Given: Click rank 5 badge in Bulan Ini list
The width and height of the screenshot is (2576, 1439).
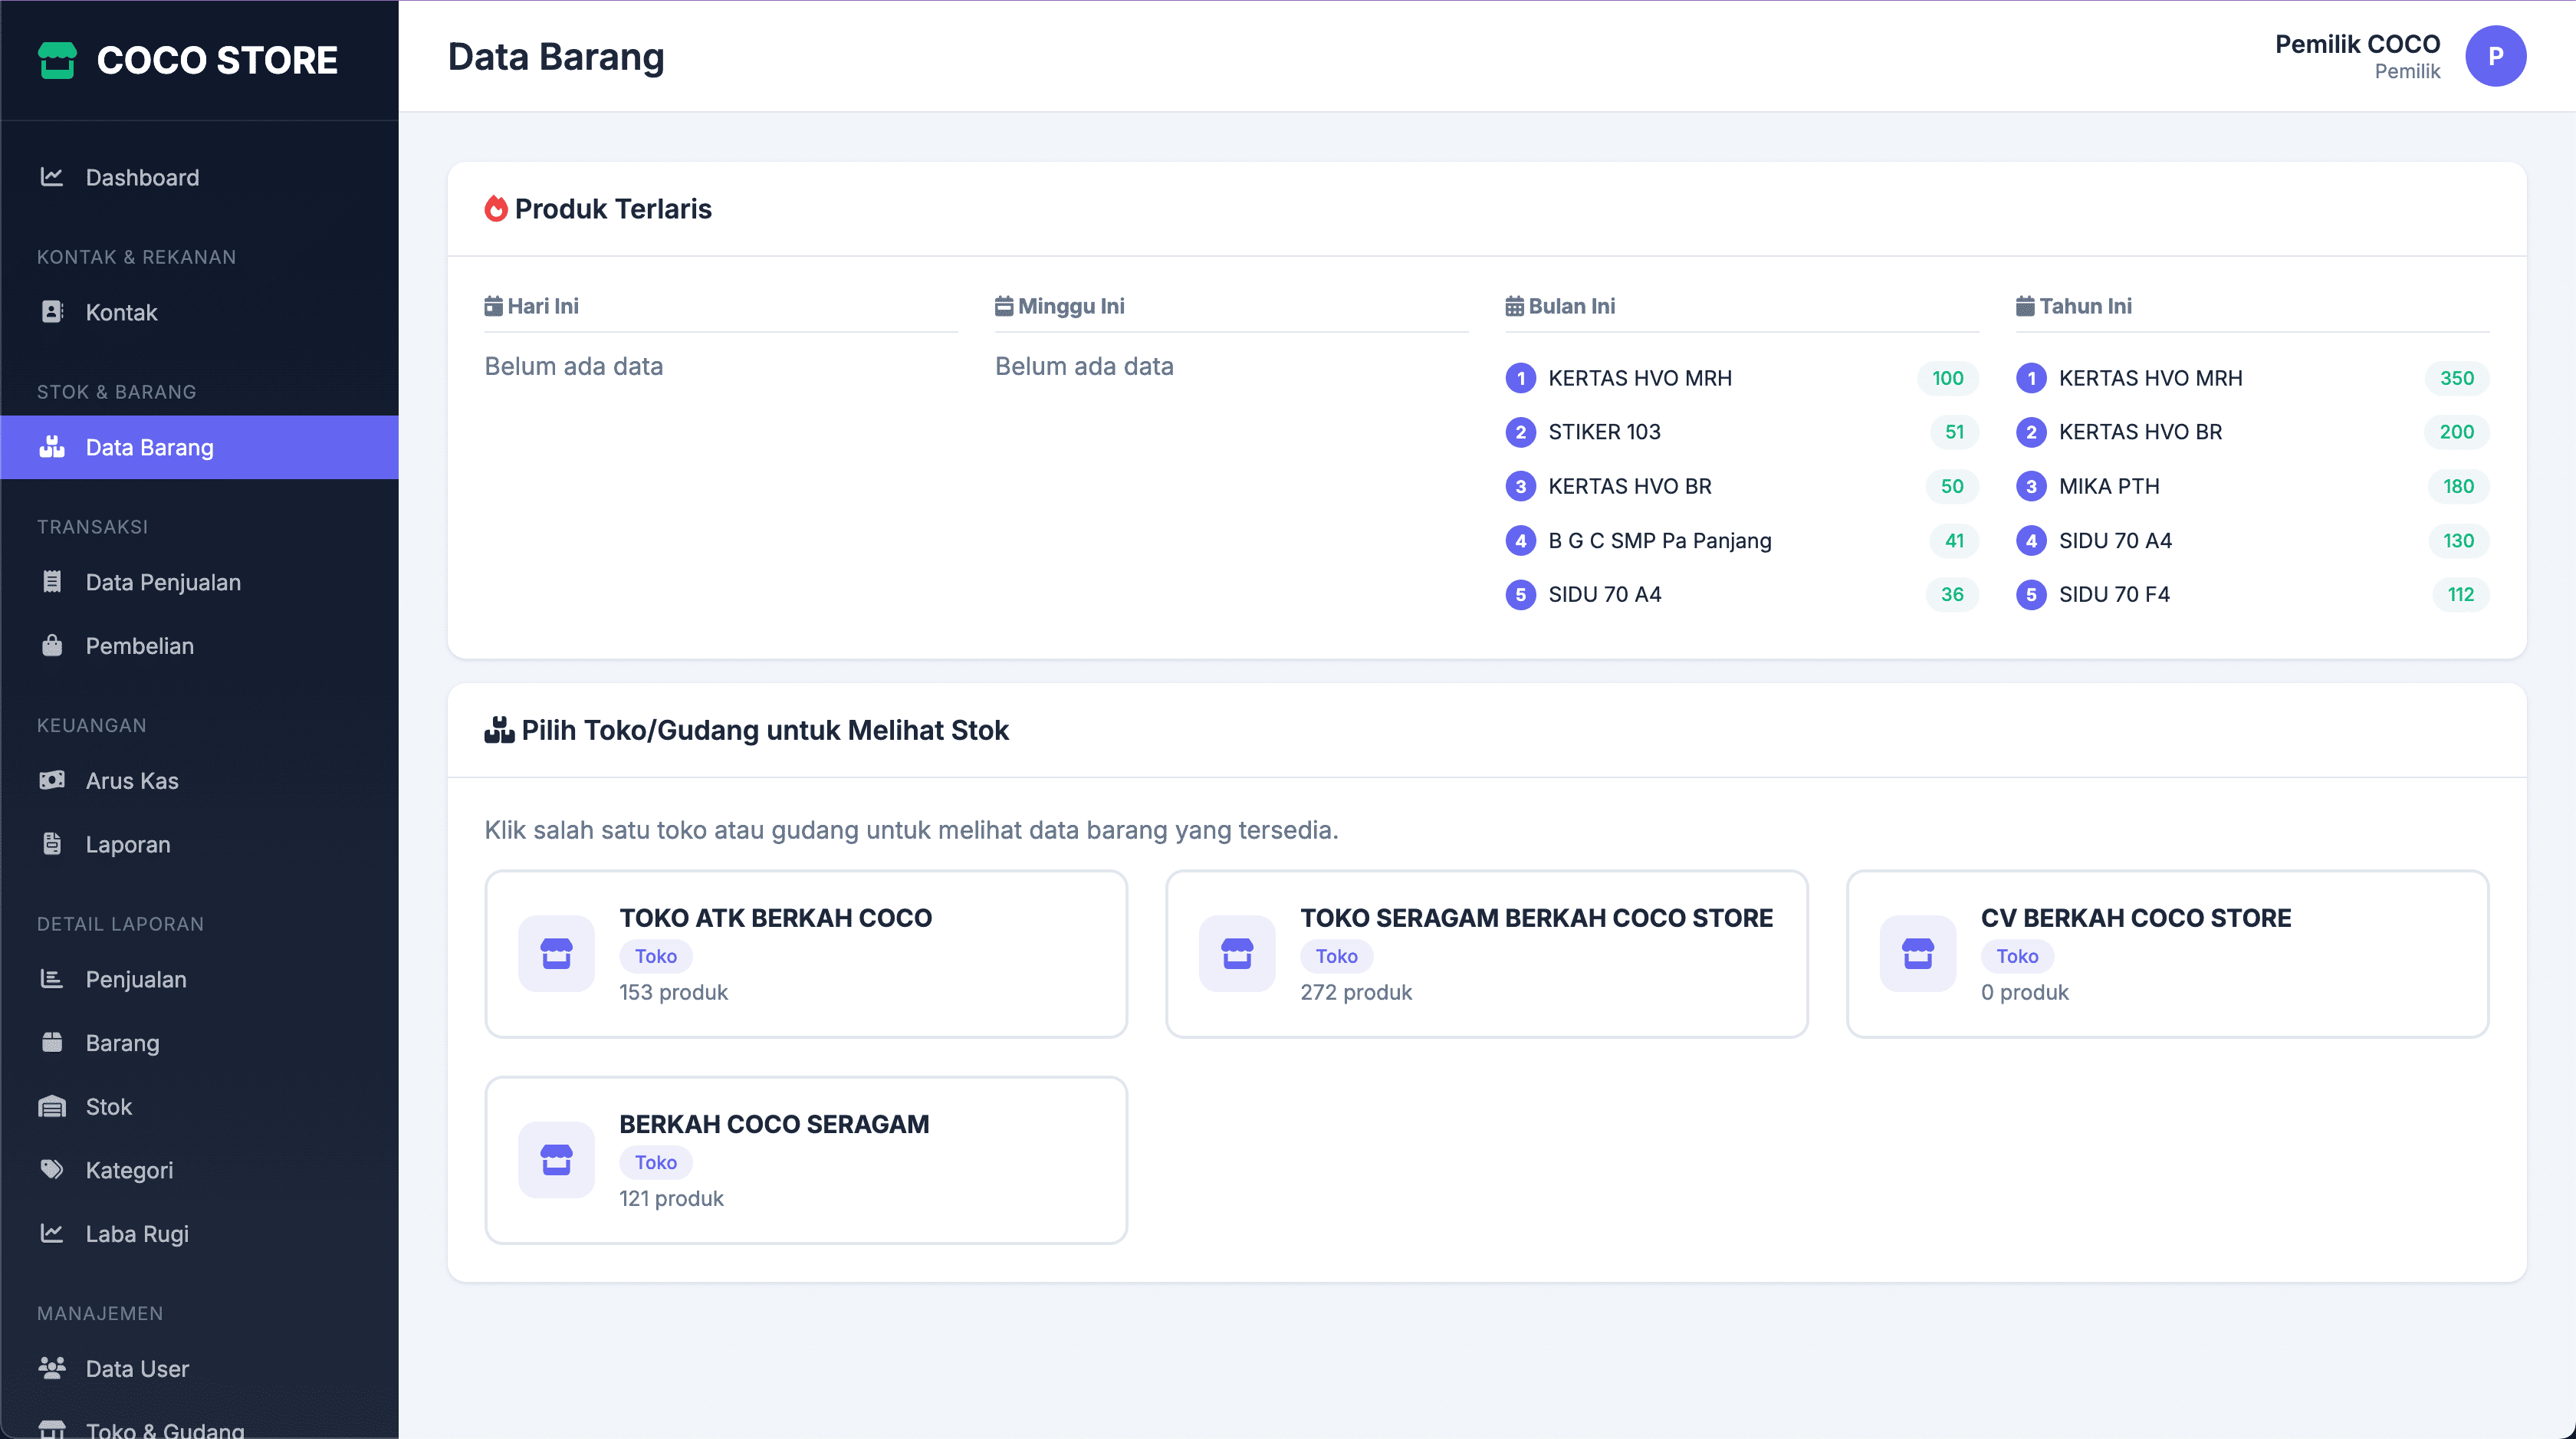Looking at the screenshot, I should pyautogui.click(x=1520, y=594).
